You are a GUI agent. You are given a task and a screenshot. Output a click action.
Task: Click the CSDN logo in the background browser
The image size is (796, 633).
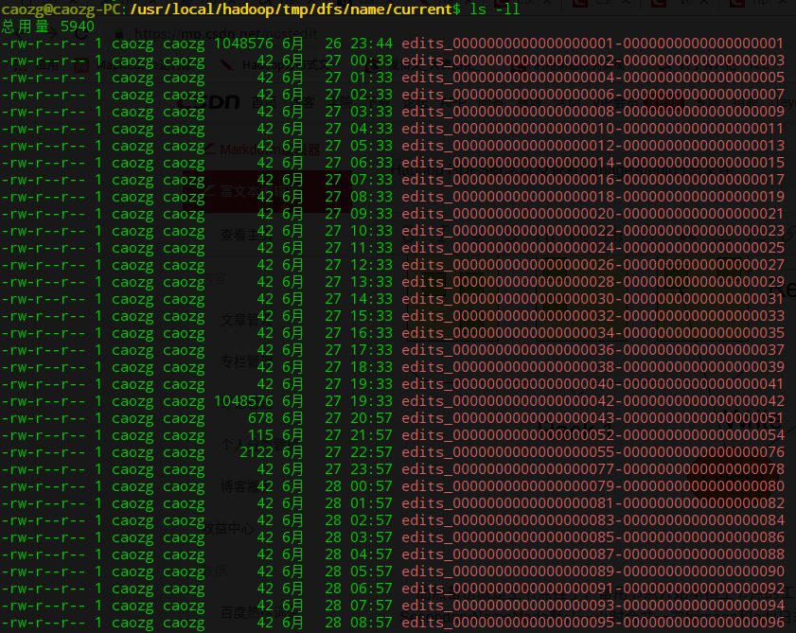208,101
